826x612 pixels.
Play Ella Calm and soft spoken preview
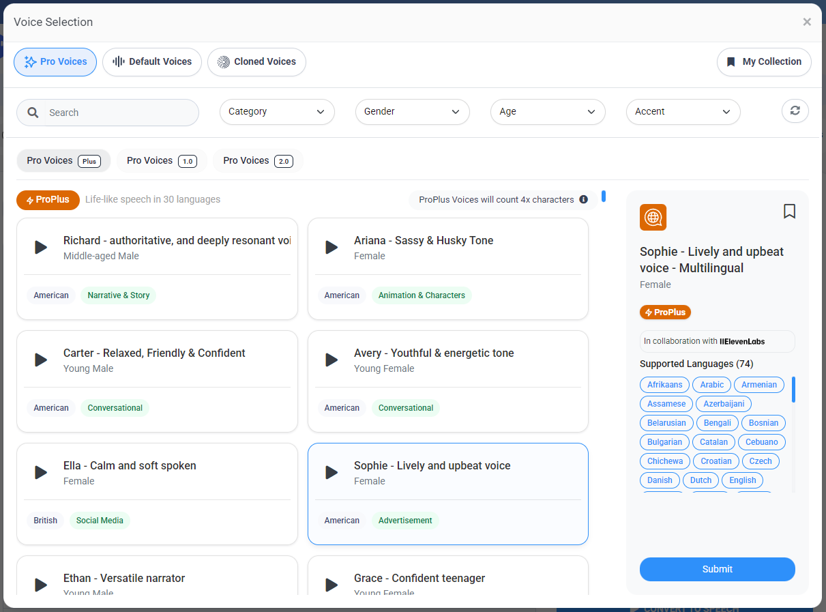41,472
